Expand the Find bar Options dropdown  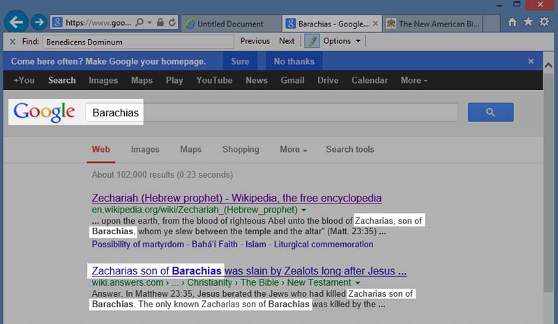342,41
